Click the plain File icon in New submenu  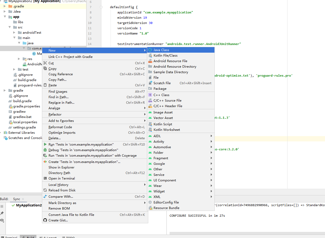pos(150,77)
